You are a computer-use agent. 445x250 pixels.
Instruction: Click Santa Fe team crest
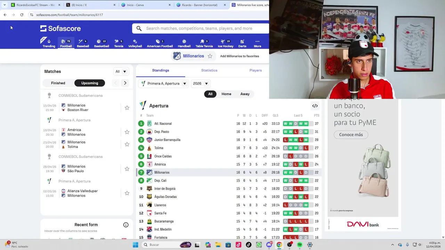pyautogui.click(x=149, y=213)
